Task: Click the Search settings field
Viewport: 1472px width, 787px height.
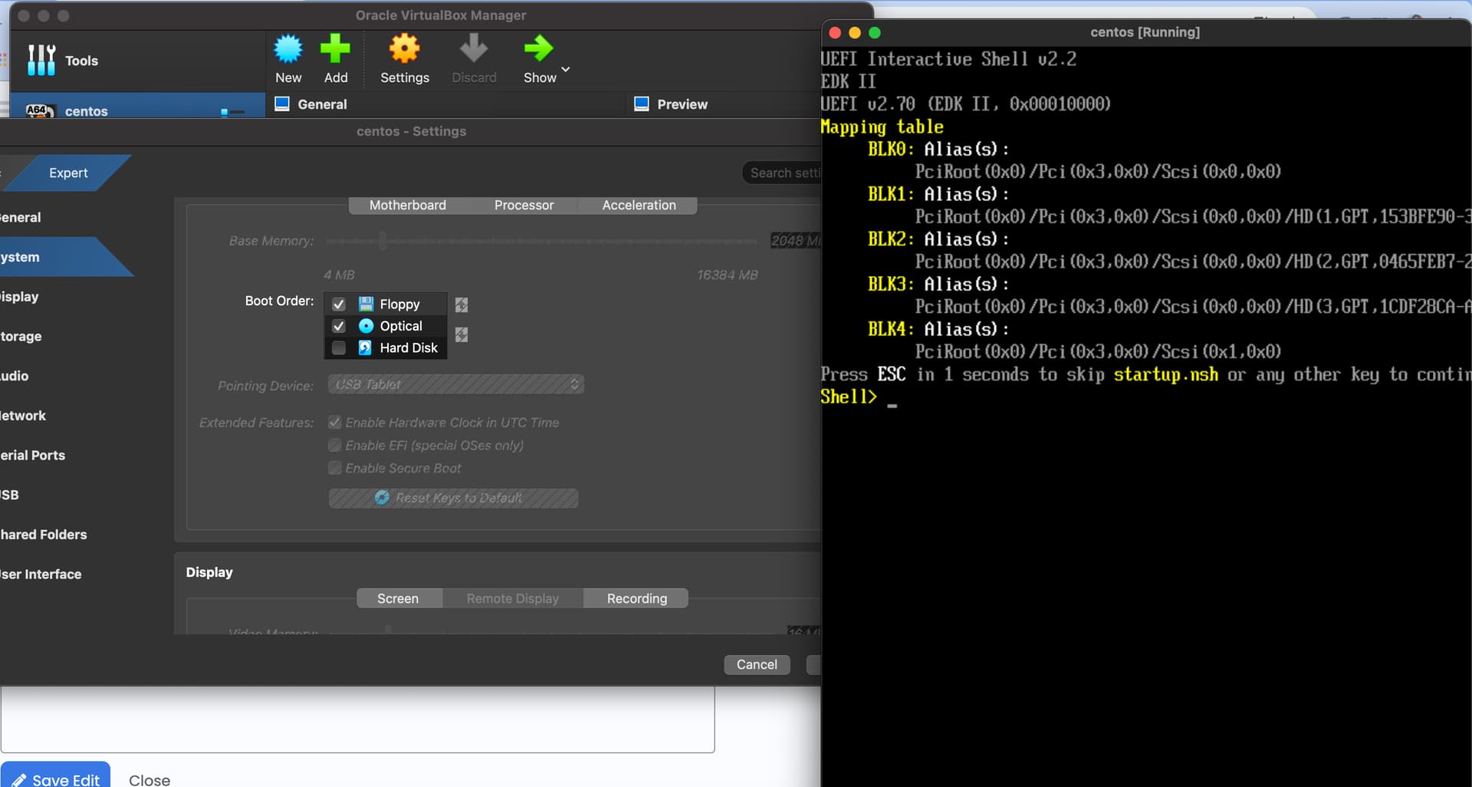Action: 782,173
